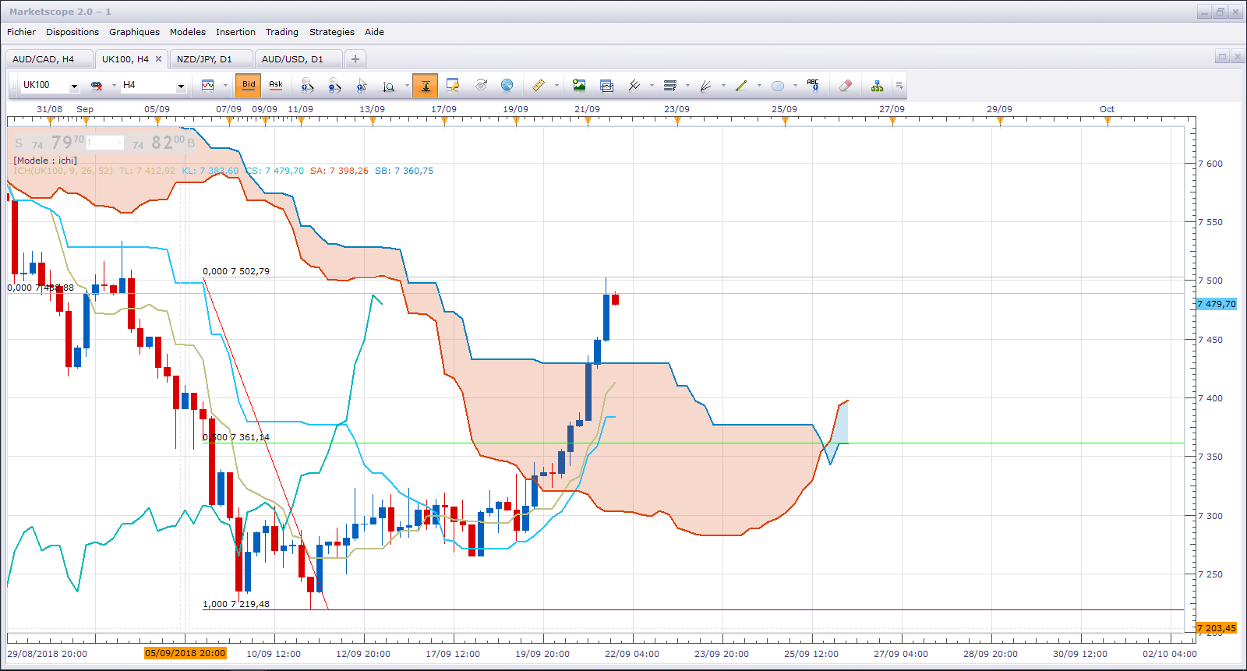The height and width of the screenshot is (671, 1247).
Task: Click the add picture icon
Action: click(x=578, y=86)
